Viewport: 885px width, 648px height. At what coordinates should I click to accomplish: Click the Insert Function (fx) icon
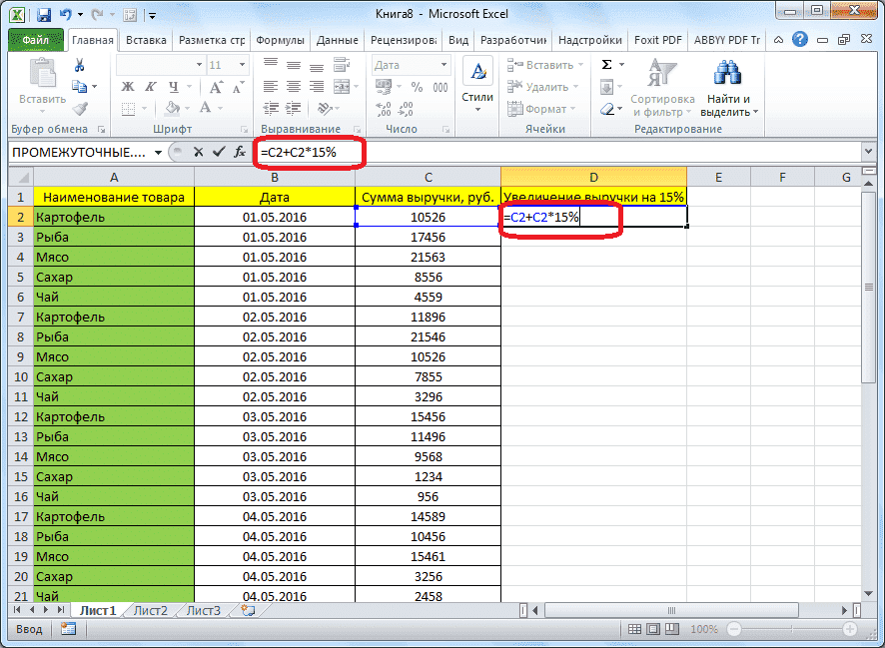240,152
